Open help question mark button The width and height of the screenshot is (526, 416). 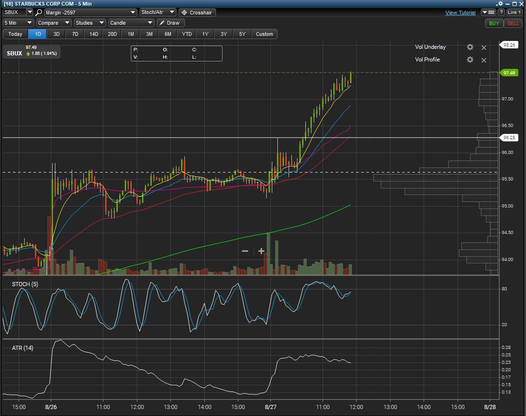tap(501, 13)
